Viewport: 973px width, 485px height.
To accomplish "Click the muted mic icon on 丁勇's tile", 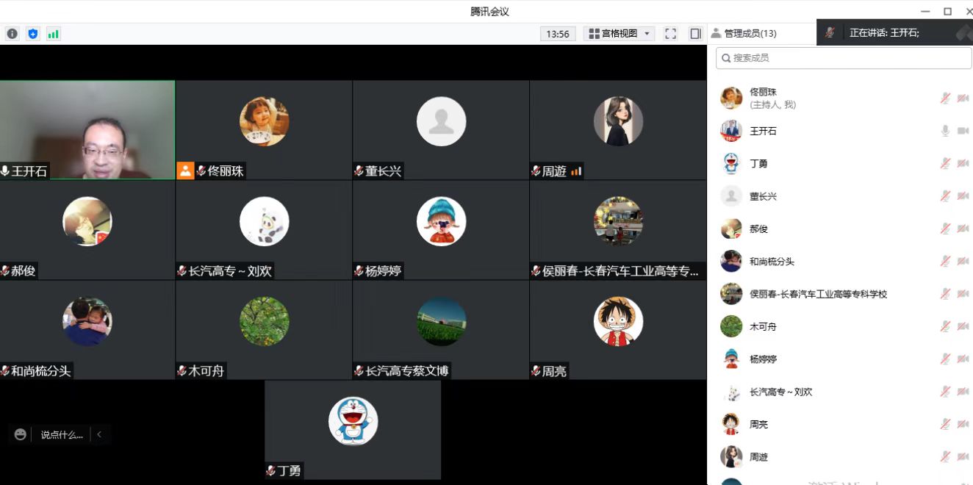I will [271, 471].
